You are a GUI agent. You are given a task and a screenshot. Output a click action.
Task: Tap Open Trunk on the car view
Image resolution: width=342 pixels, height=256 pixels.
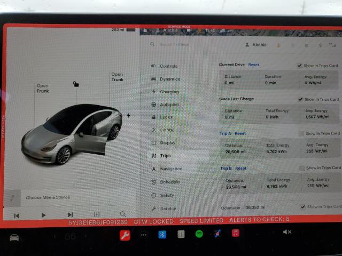[118, 77]
